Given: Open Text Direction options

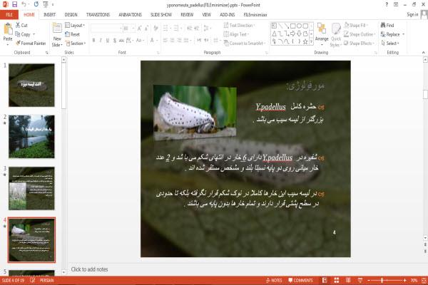Looking at the screenshot, I should (239, 25).
